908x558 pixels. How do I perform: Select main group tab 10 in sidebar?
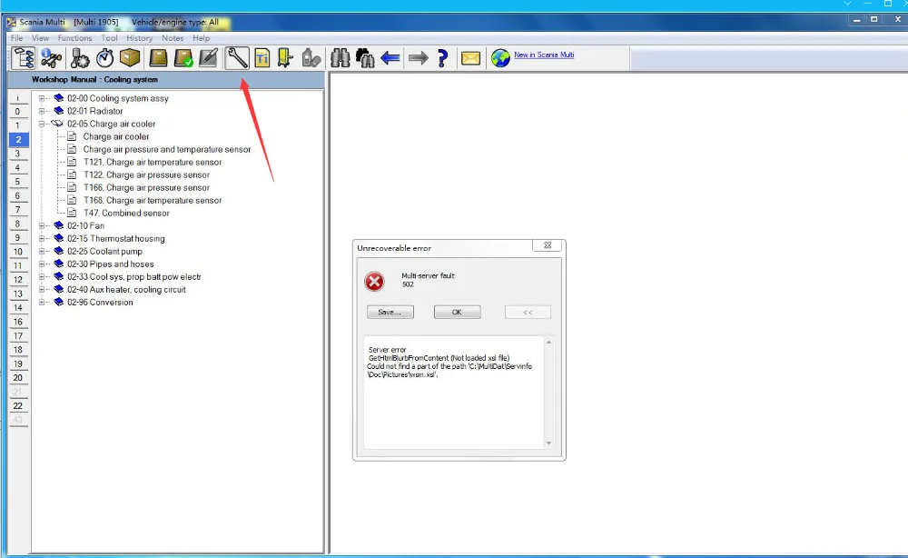click(18, 252)
